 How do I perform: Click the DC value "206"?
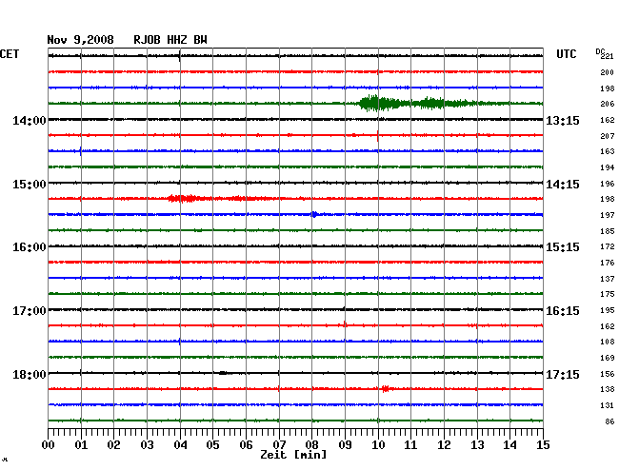coord(608,104)
